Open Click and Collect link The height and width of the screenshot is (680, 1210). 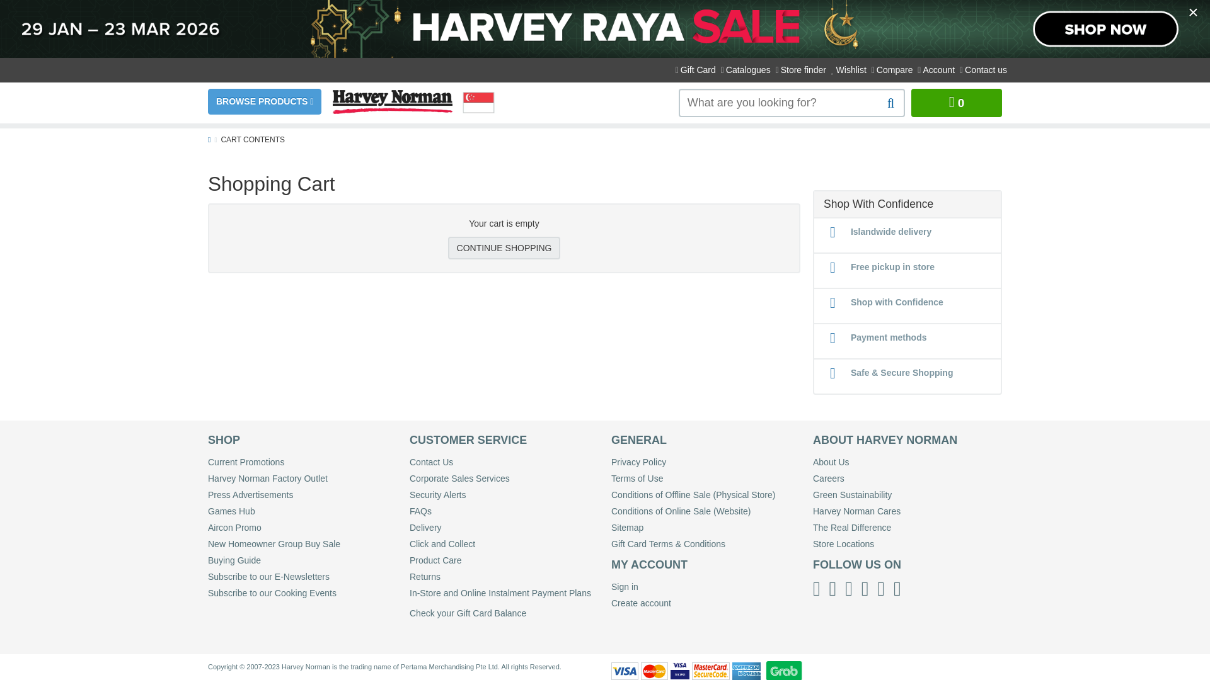point(442,544)
